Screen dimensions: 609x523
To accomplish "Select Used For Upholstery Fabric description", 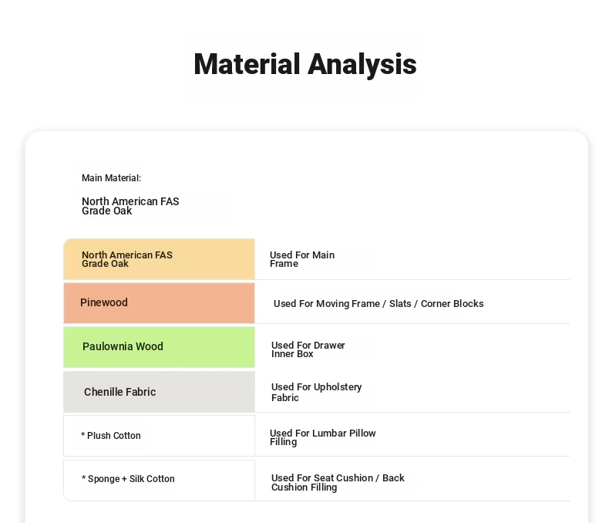I will [x=316, y=392].
